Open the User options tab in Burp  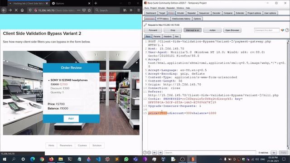[x=270, y=13]
